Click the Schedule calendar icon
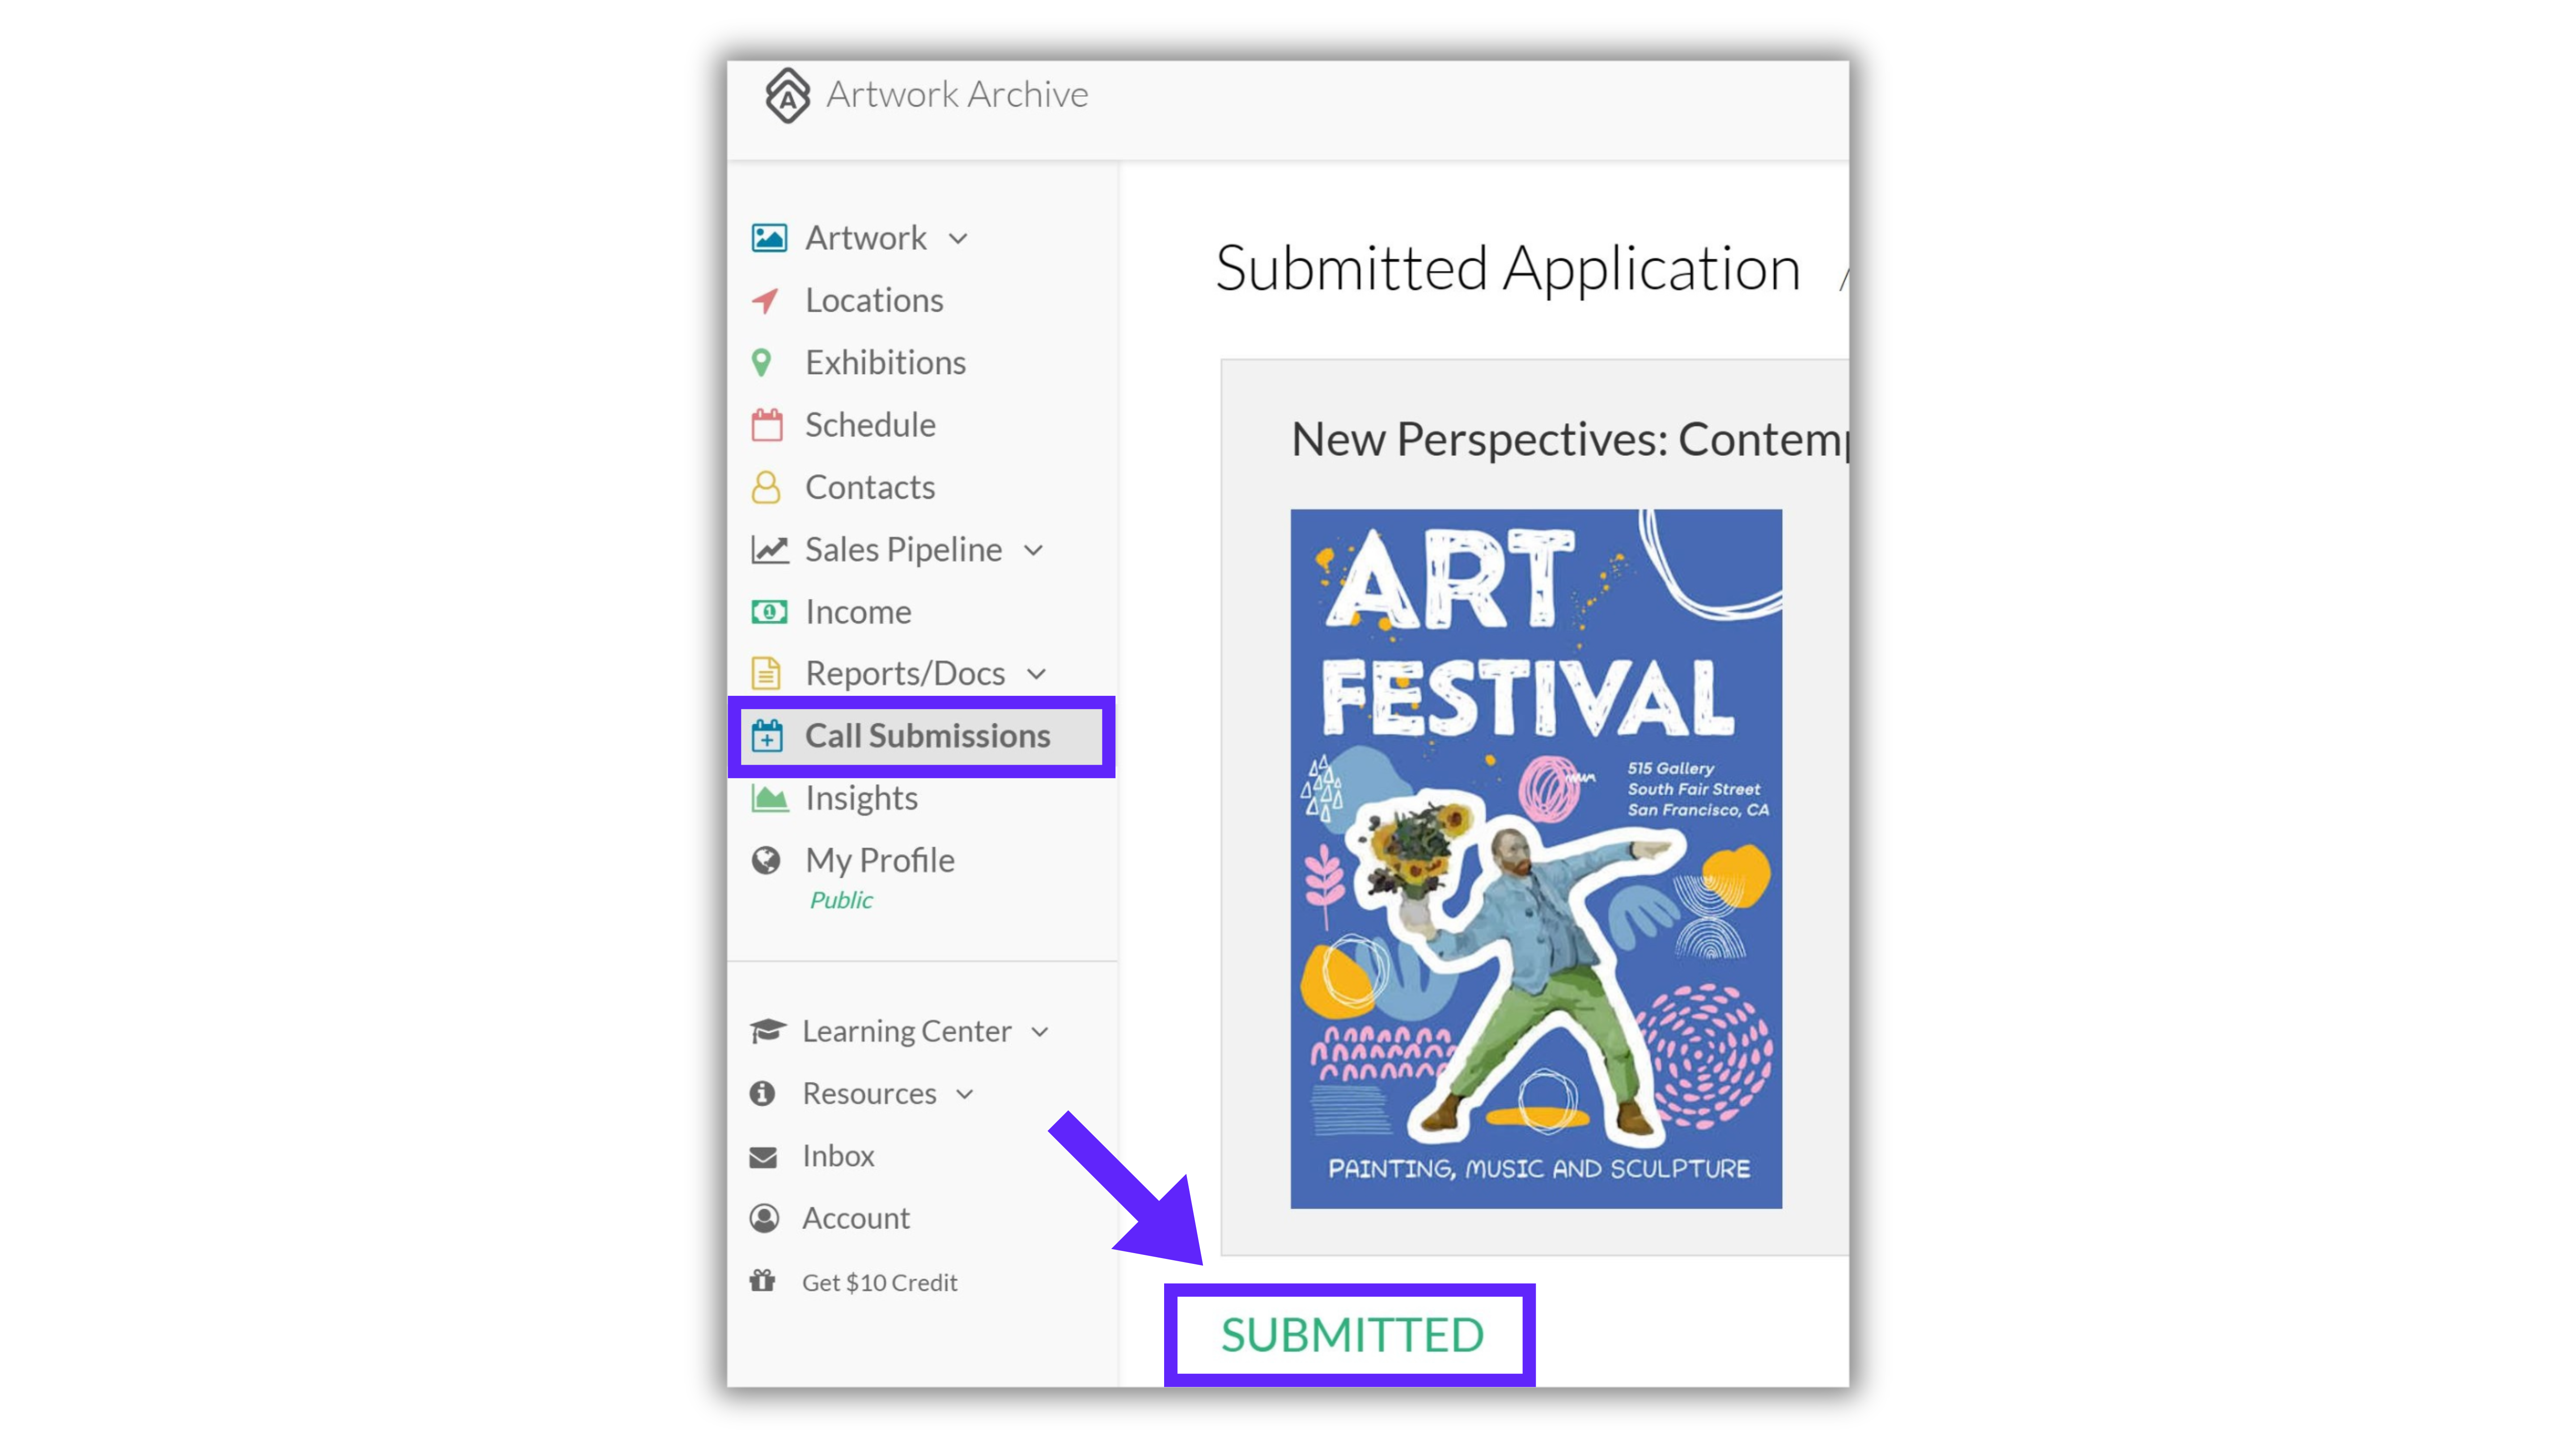This screenshot has width=2576, height=1448. pyautogui.click(x=767, y=425)
